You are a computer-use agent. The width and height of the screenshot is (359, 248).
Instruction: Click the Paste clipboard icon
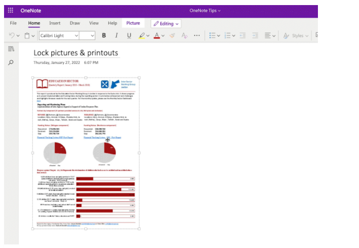tap(27, 36)
